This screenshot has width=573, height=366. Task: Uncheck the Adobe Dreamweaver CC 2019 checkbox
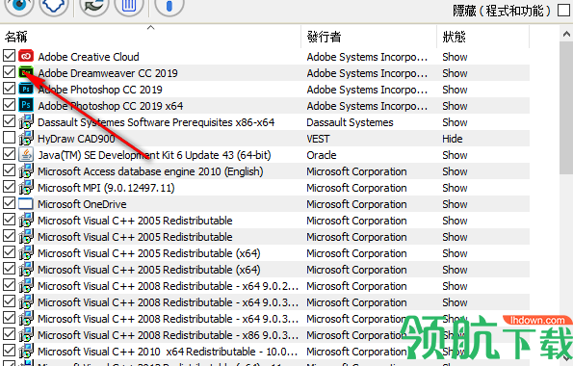pyautogui.click(x=9, y=72)
